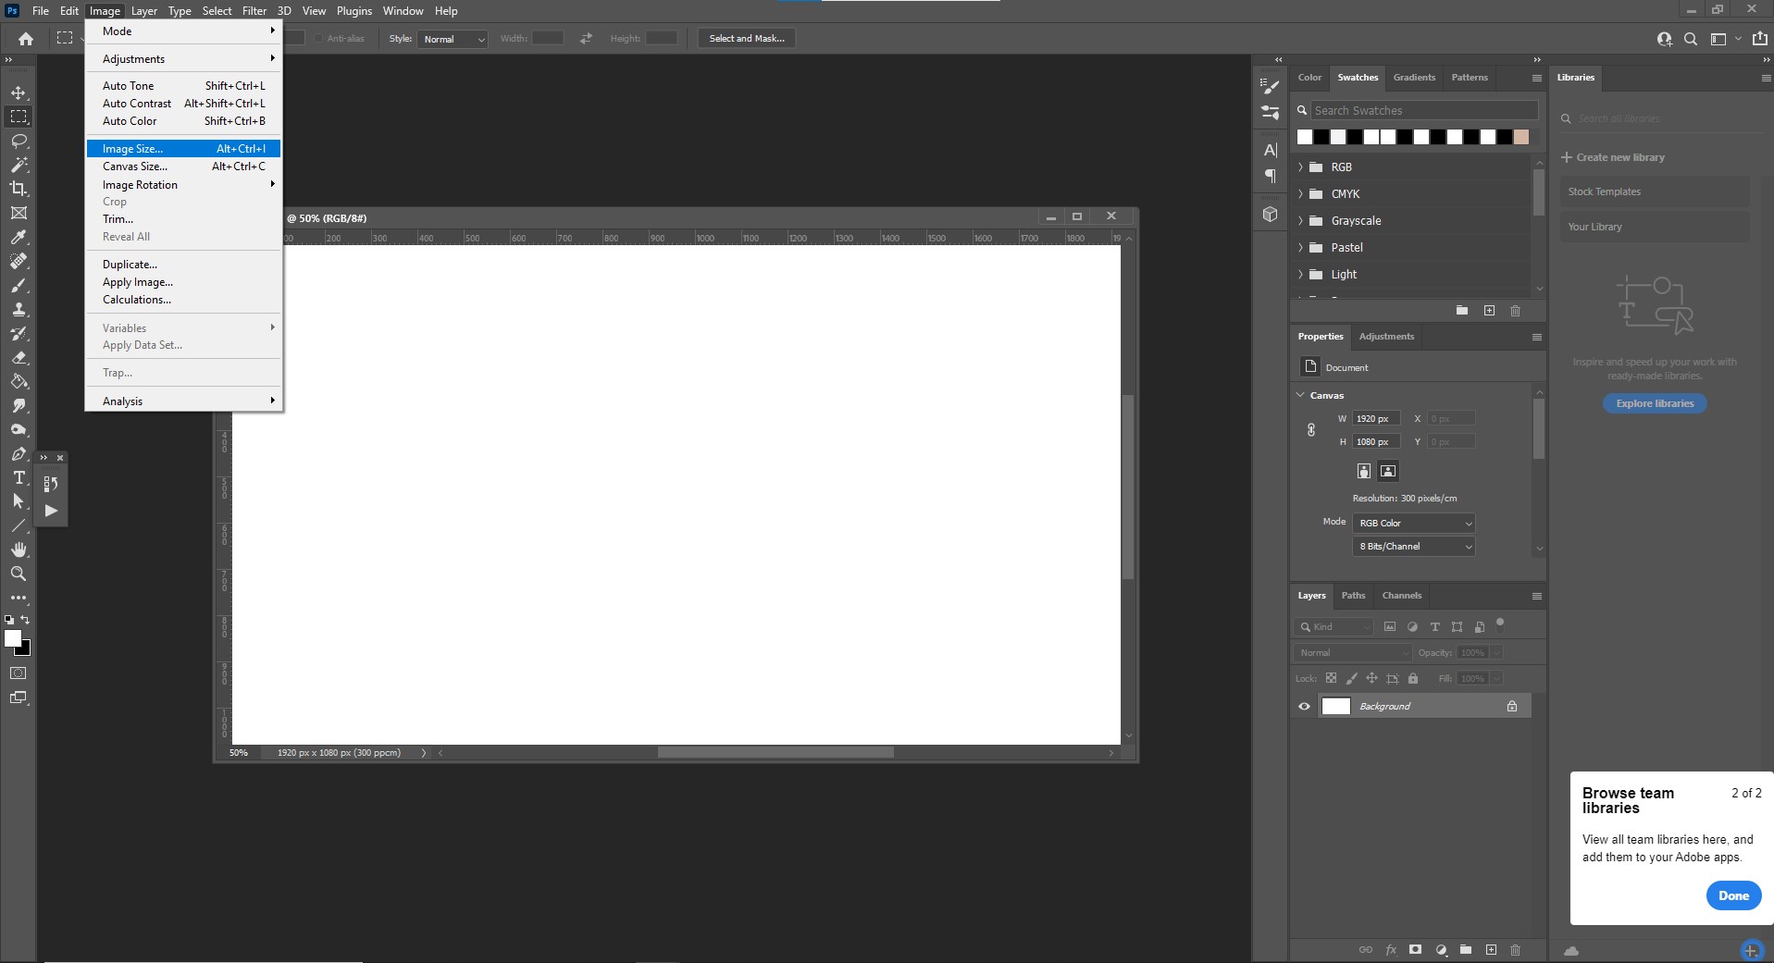The width and height of the screenshot is (1774, 963).
Task: Open the Image Rotation submenu
Action: [140, 184]
